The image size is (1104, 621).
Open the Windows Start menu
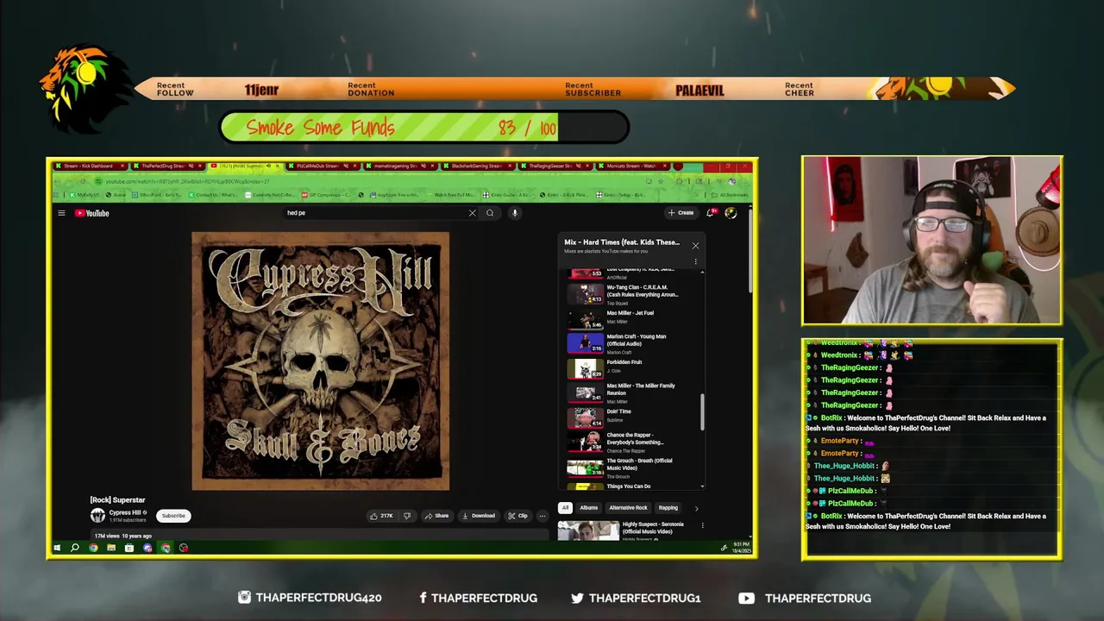click(x=57, y=548)
